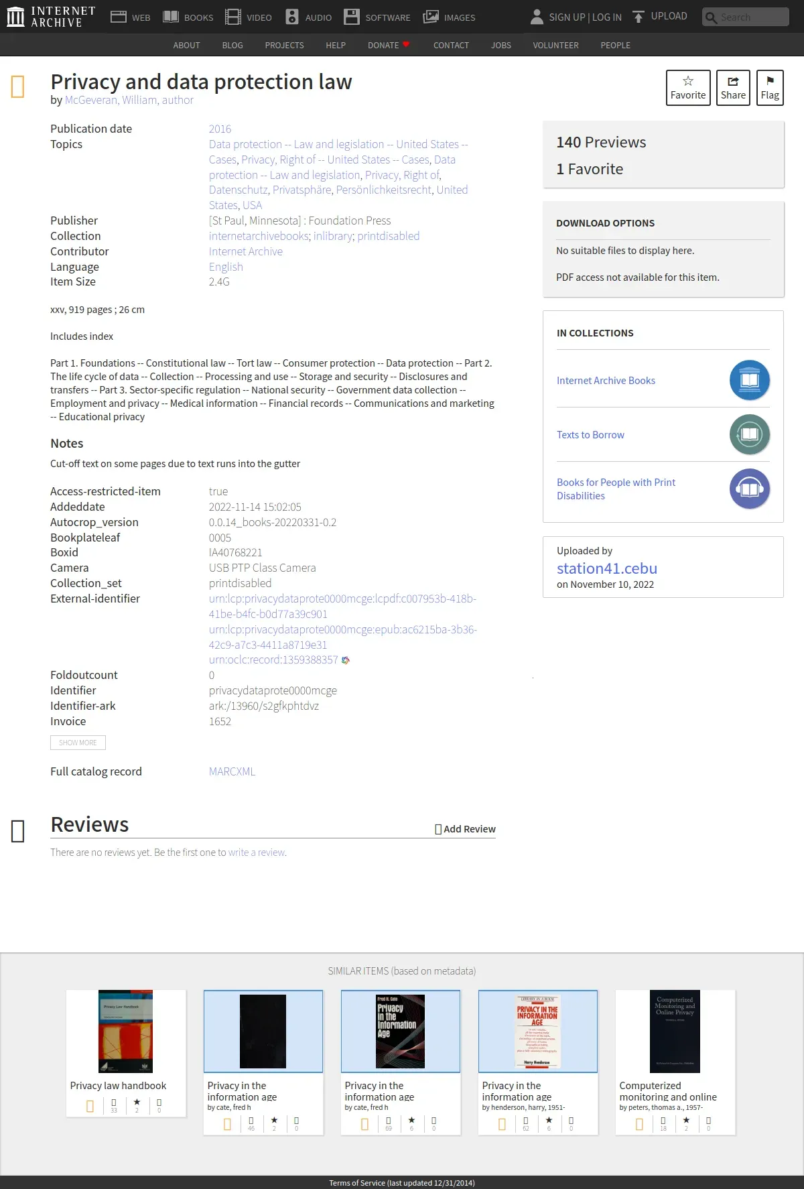804x1189 pixels.
Task: Click the Internet Archive Books collection icon
Action: pyautogui.click(x=750, y=380)
